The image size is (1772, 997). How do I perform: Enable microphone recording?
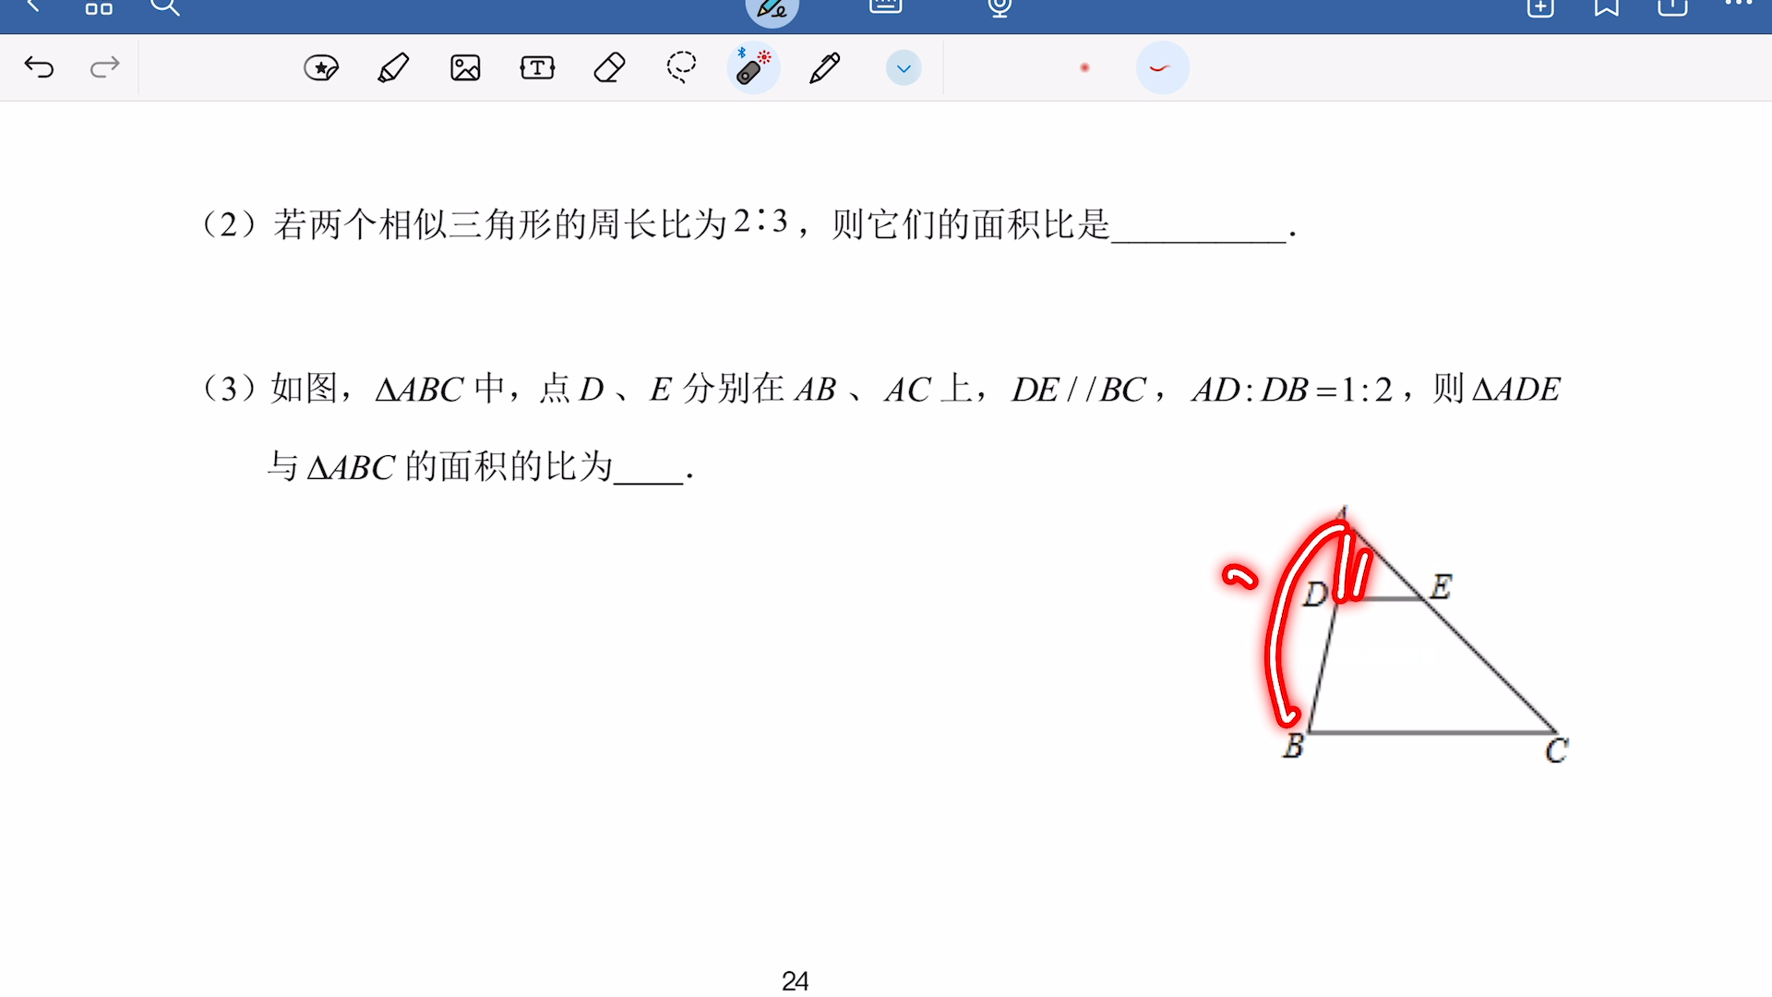(x=999, y=9)
